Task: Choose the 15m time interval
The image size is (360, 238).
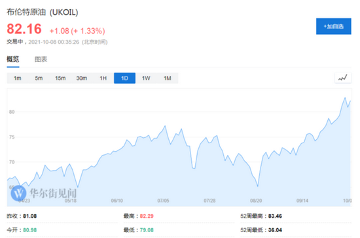Action: 60,78
